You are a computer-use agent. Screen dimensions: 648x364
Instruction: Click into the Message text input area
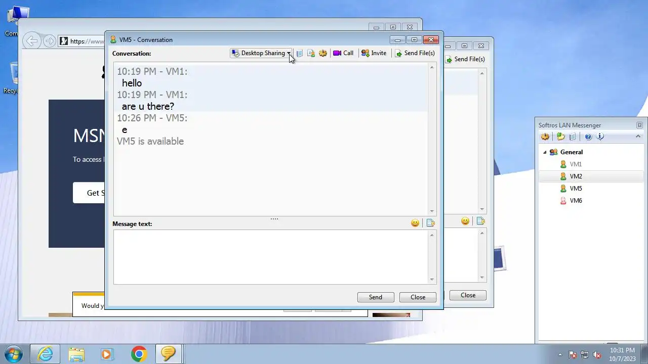click(x=271, y=257)
